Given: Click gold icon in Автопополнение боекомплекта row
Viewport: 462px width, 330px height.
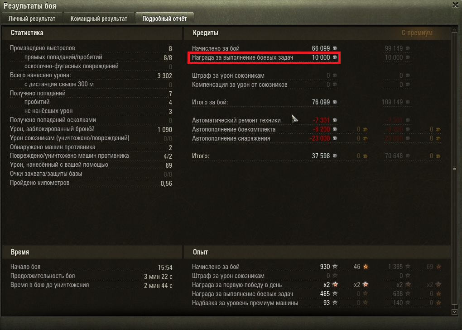Looking at the screenshot, I should click(x=366, y=129).
